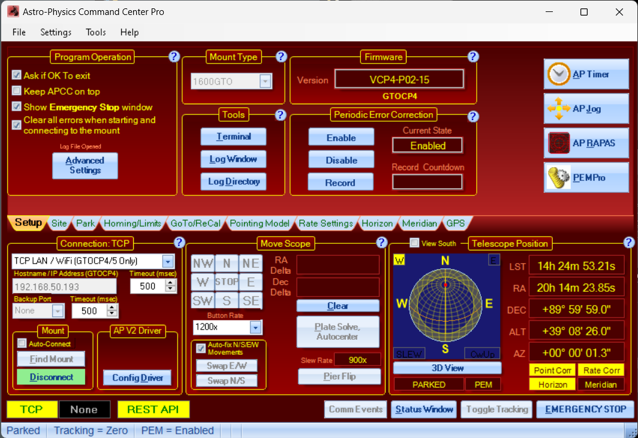Open the File menu
The height and width of the screenshot is (438, 638).
tap(19, 32)
